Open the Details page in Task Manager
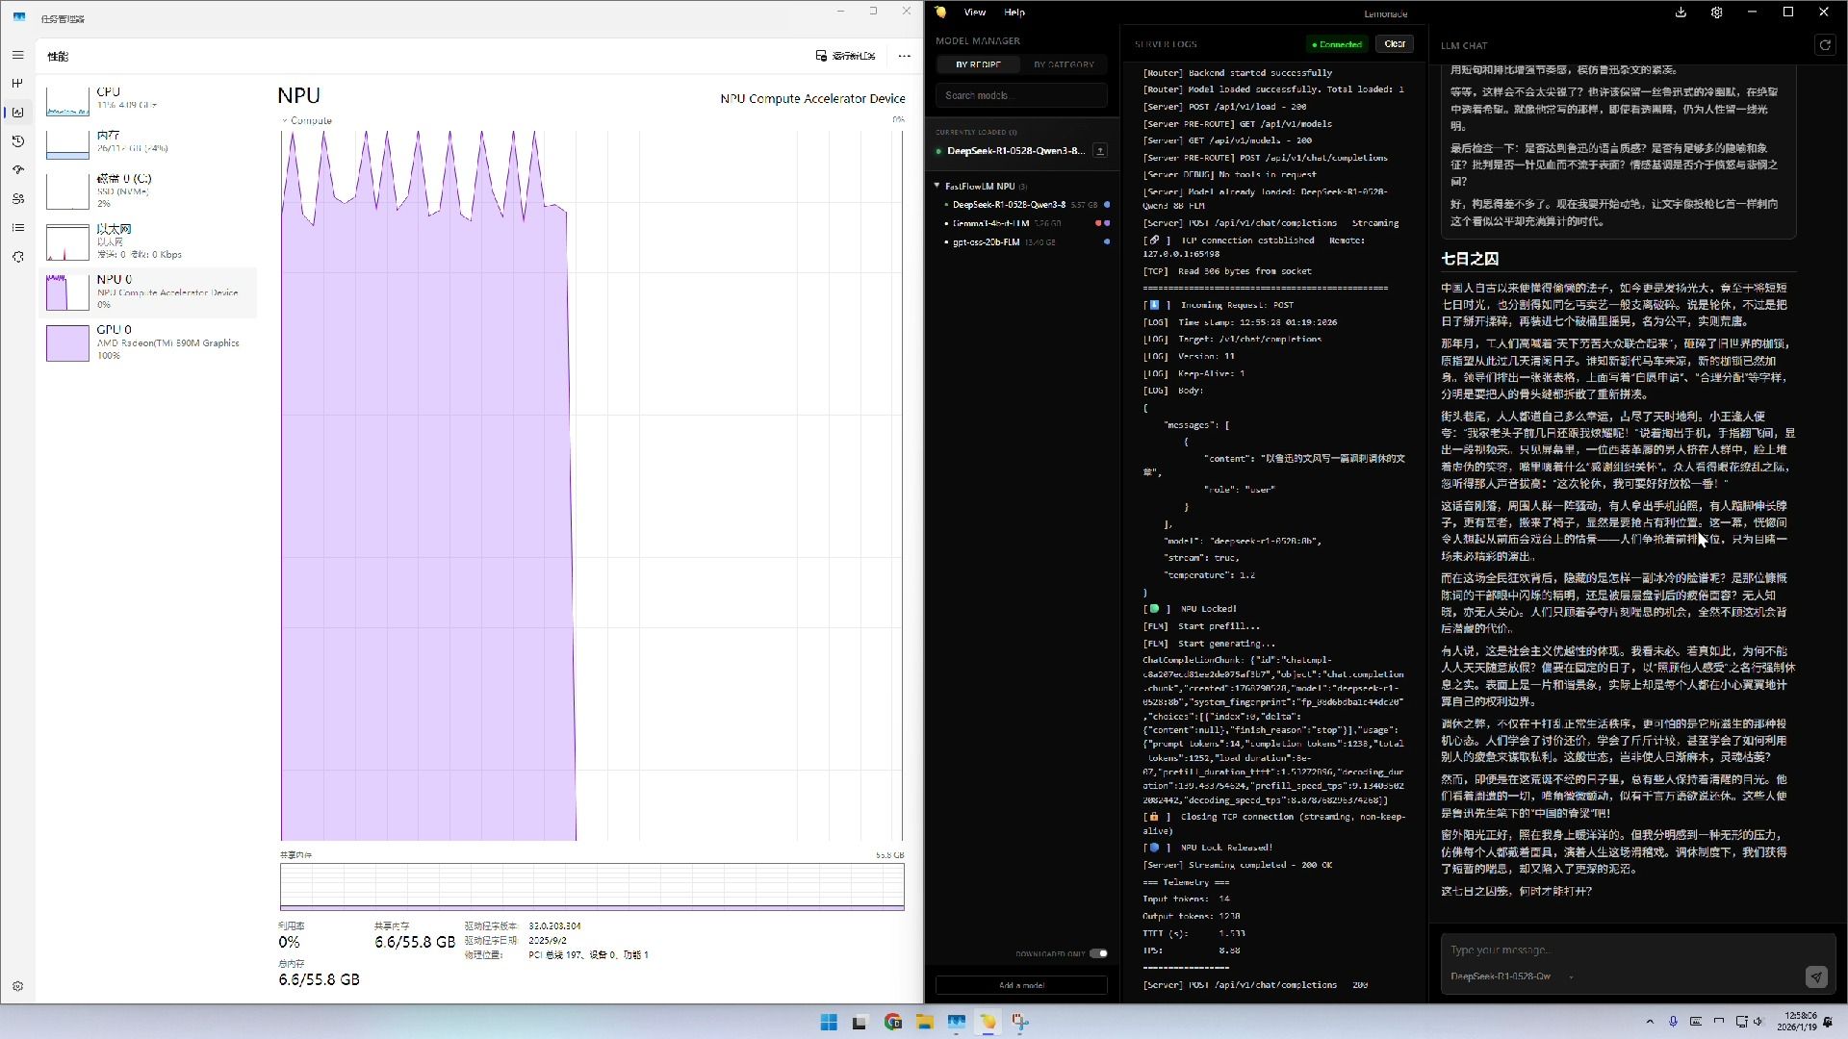1848x1039 pixels. tap(17, 228)
